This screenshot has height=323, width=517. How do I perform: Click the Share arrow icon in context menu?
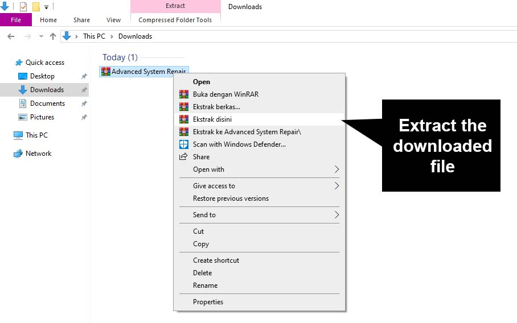(183, 157)
